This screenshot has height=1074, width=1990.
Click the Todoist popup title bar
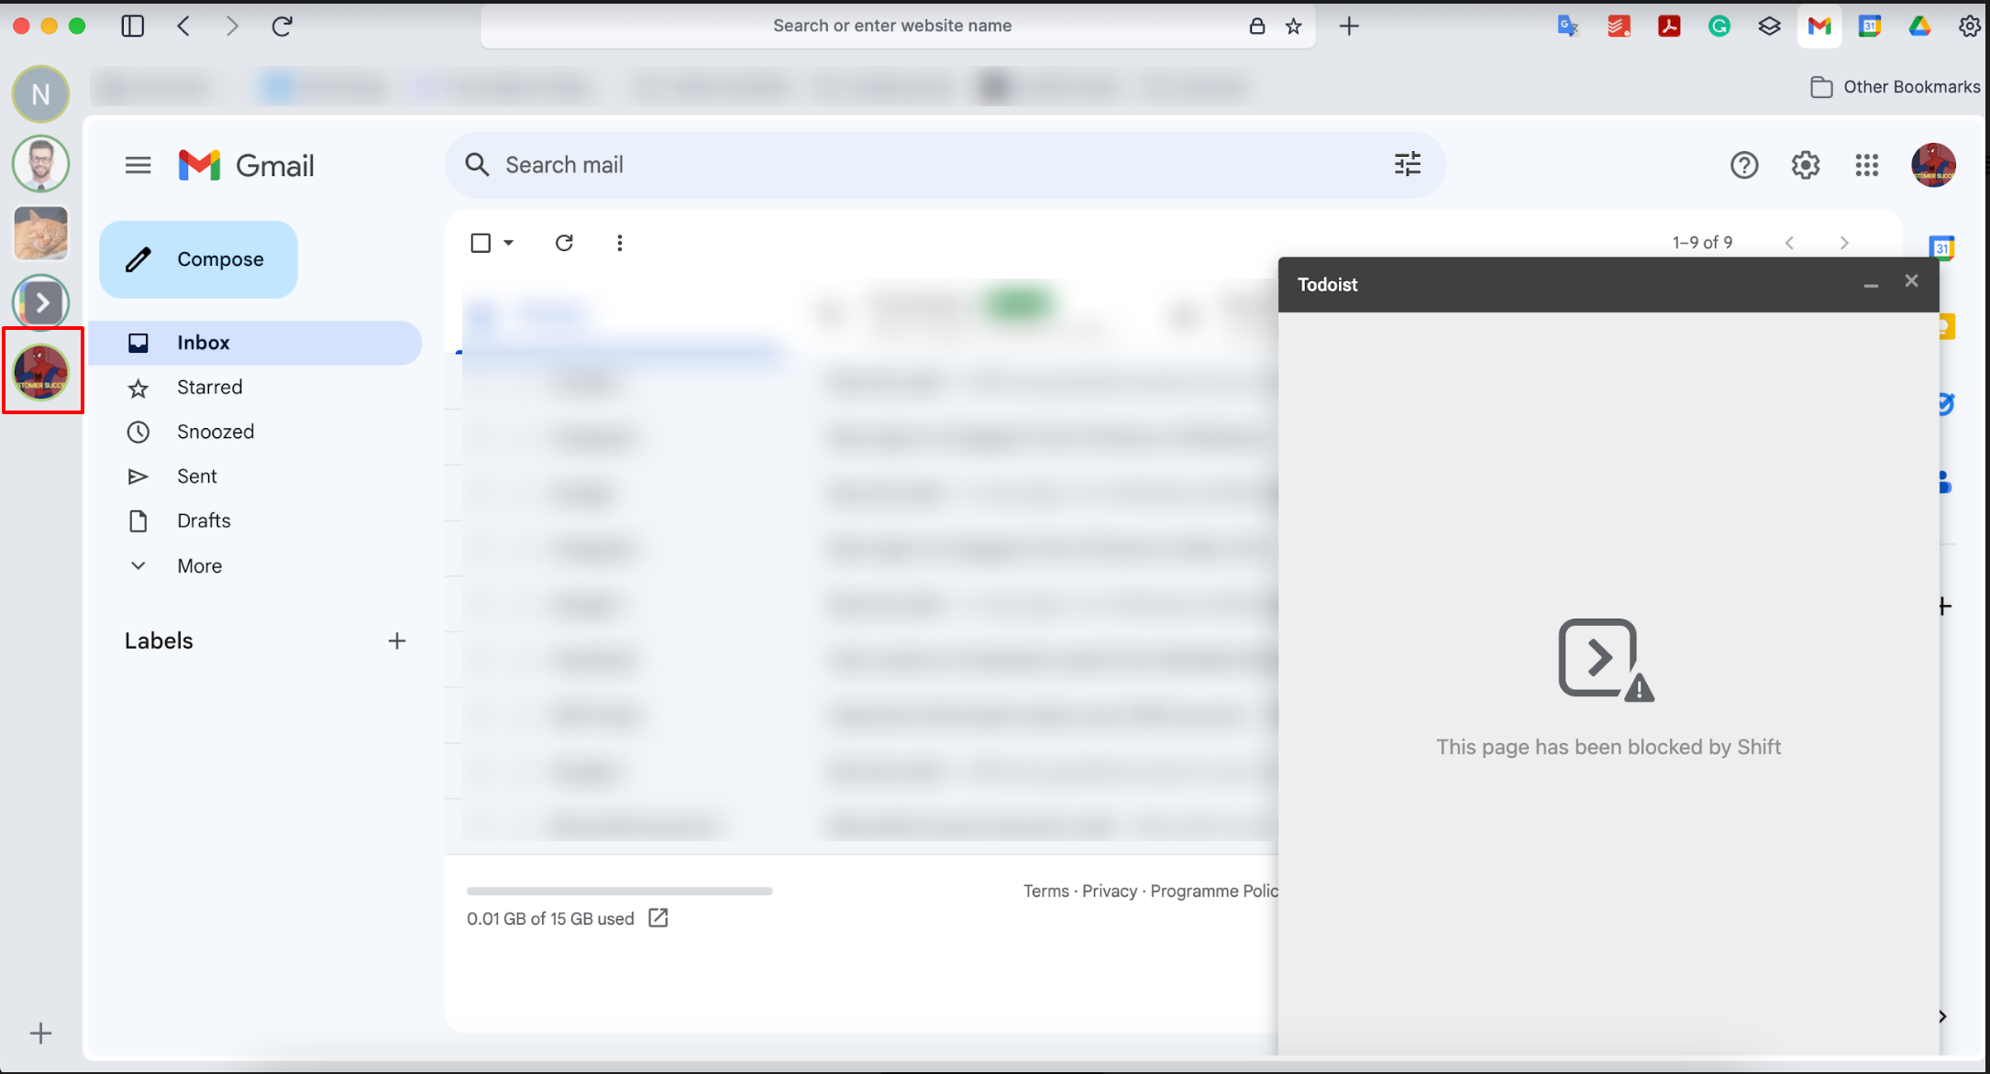pyautogui.click(x=1609, y=285)
